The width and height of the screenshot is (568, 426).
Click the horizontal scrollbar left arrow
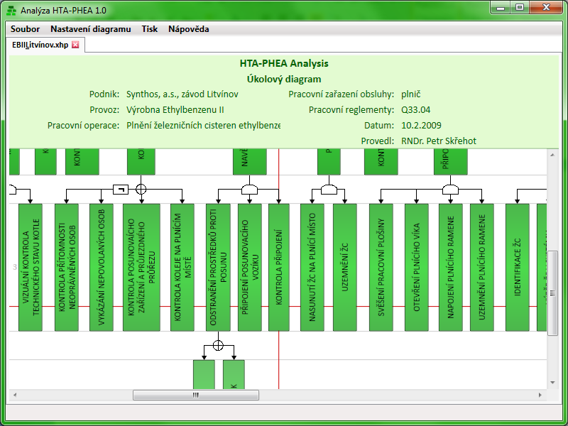15,395
